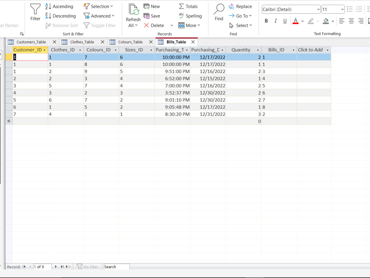Click the record Search box

tap(117, 267)
